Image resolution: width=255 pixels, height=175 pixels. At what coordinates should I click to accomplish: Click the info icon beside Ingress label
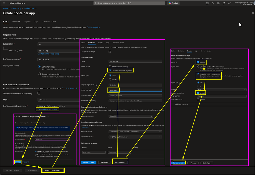point(177,62)
